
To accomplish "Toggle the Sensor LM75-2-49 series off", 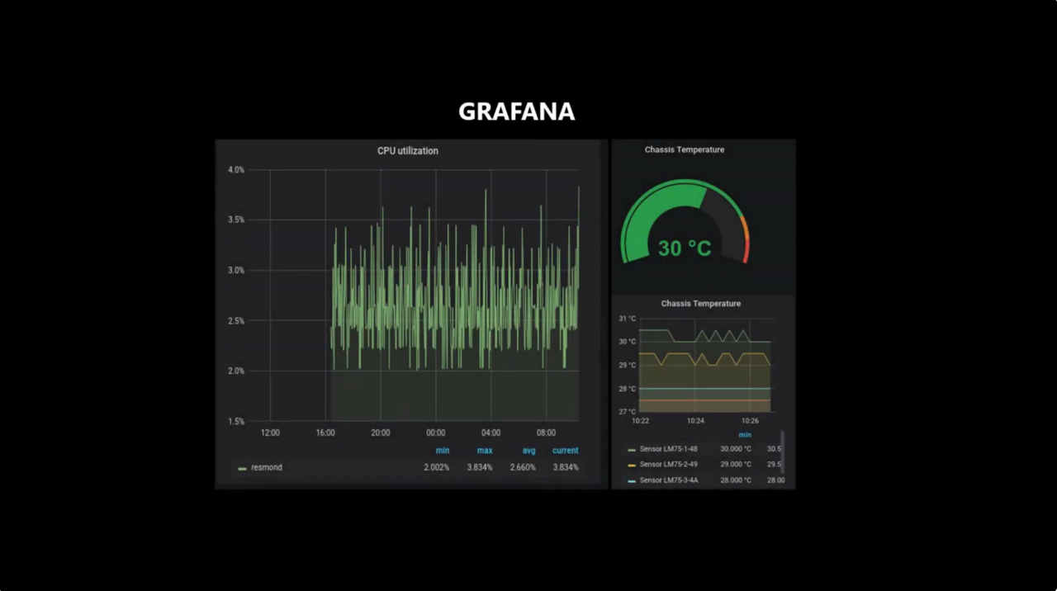I will tap(669, 464).
